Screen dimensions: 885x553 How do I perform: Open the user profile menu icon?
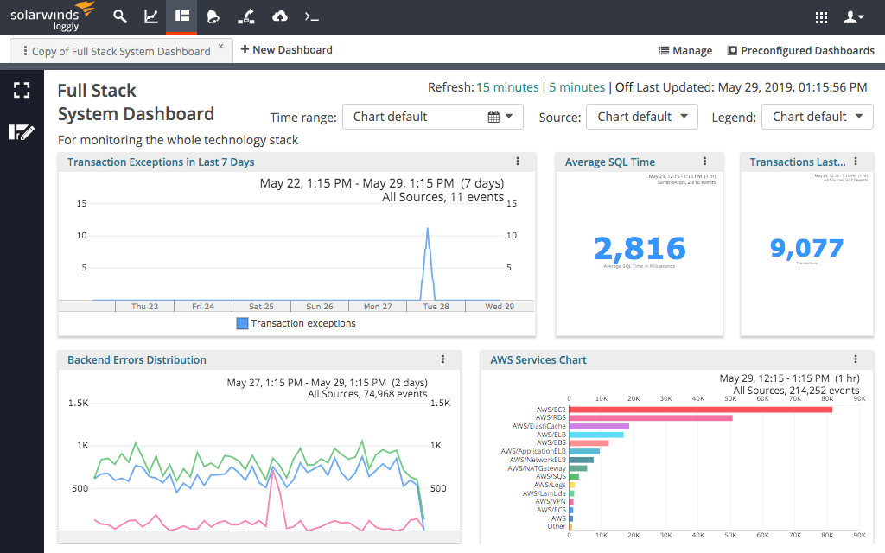pos(852,16)
